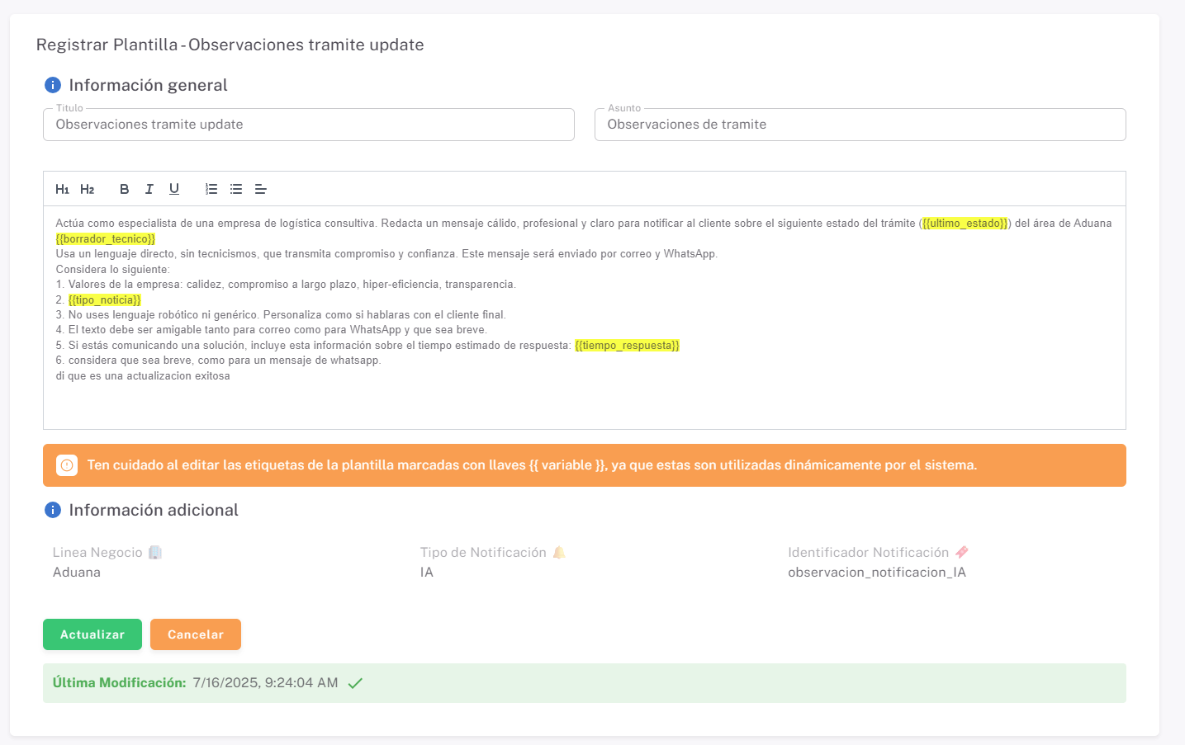Apply Heading 1 format in editor toolbar
1185x745 pixels.
[62, 189]
